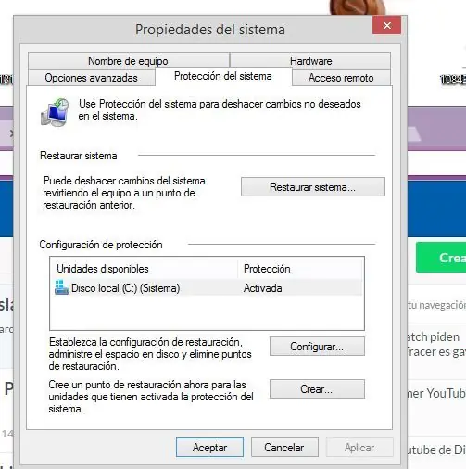This screenshot has height=469, width=466.
Task: Click the Configuración de protección heading
Action: tap(101, 245)
